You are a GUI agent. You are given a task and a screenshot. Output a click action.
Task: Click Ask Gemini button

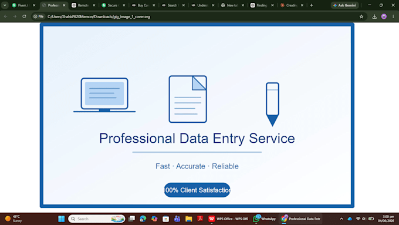pyautogui.click(x=345, y=5)
